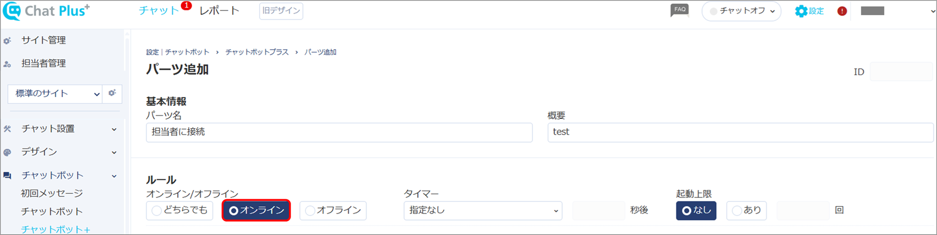Open the FAQ speech bubble icon
The width and height of the screenshot is (937, 235).
(679, 10)
